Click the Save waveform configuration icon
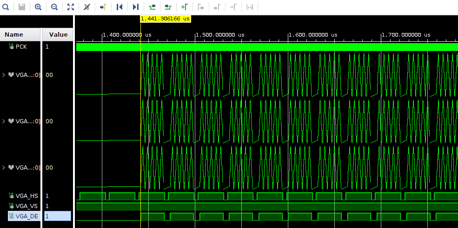This screenshot has width=458, height=228. point(21,6)
